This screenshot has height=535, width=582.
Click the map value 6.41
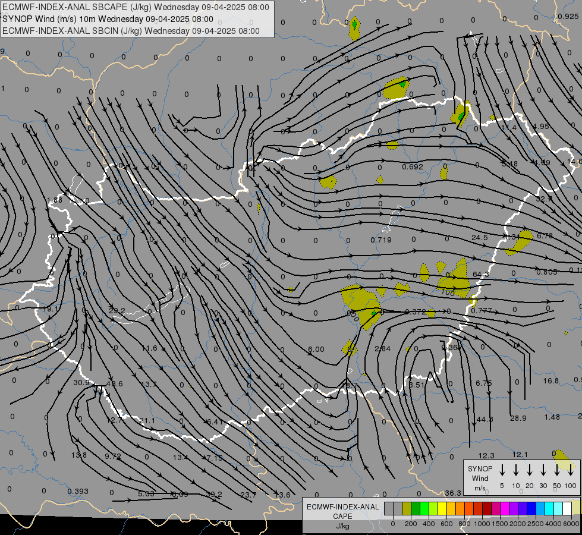215,421
